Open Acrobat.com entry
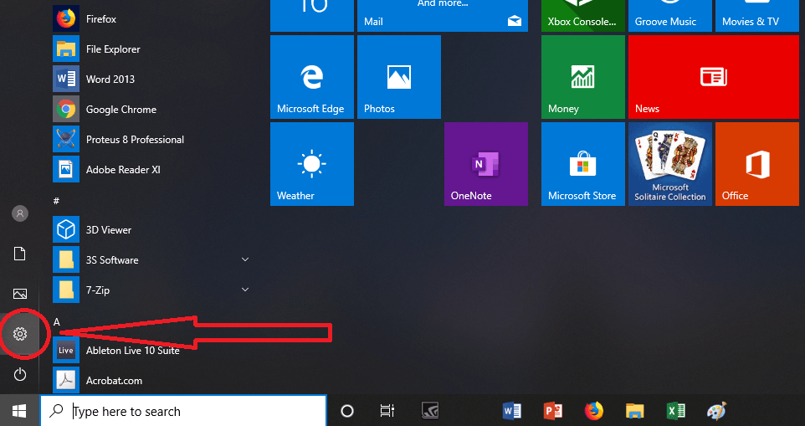Image resolution: width=805 pixels, height=426 pixels. coord(151,380)
